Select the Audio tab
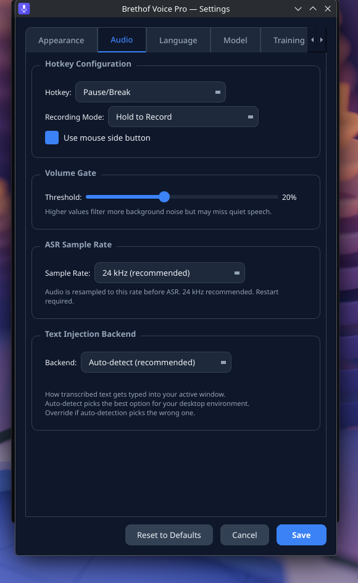The height and width of the screenshot is (583, 358). click(x=122, y=39)
